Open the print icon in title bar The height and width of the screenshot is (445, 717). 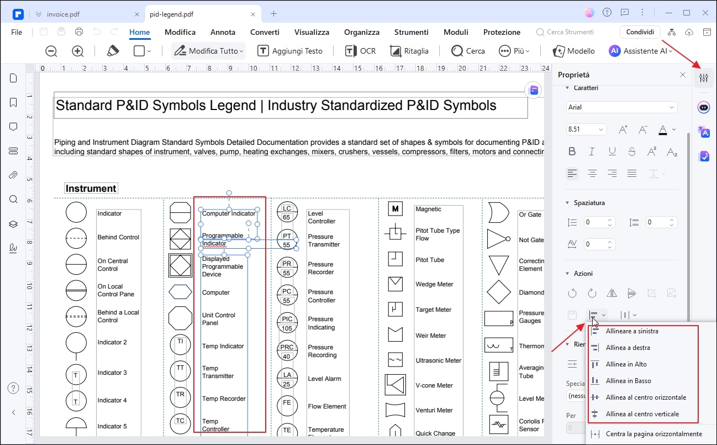pyautogui.click(x=79, y=32)
